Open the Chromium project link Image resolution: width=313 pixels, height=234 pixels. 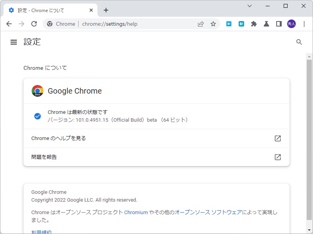pos(136,212)
